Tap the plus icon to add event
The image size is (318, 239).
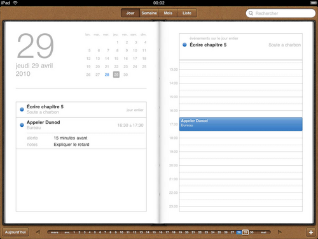[x=311, y=232]
